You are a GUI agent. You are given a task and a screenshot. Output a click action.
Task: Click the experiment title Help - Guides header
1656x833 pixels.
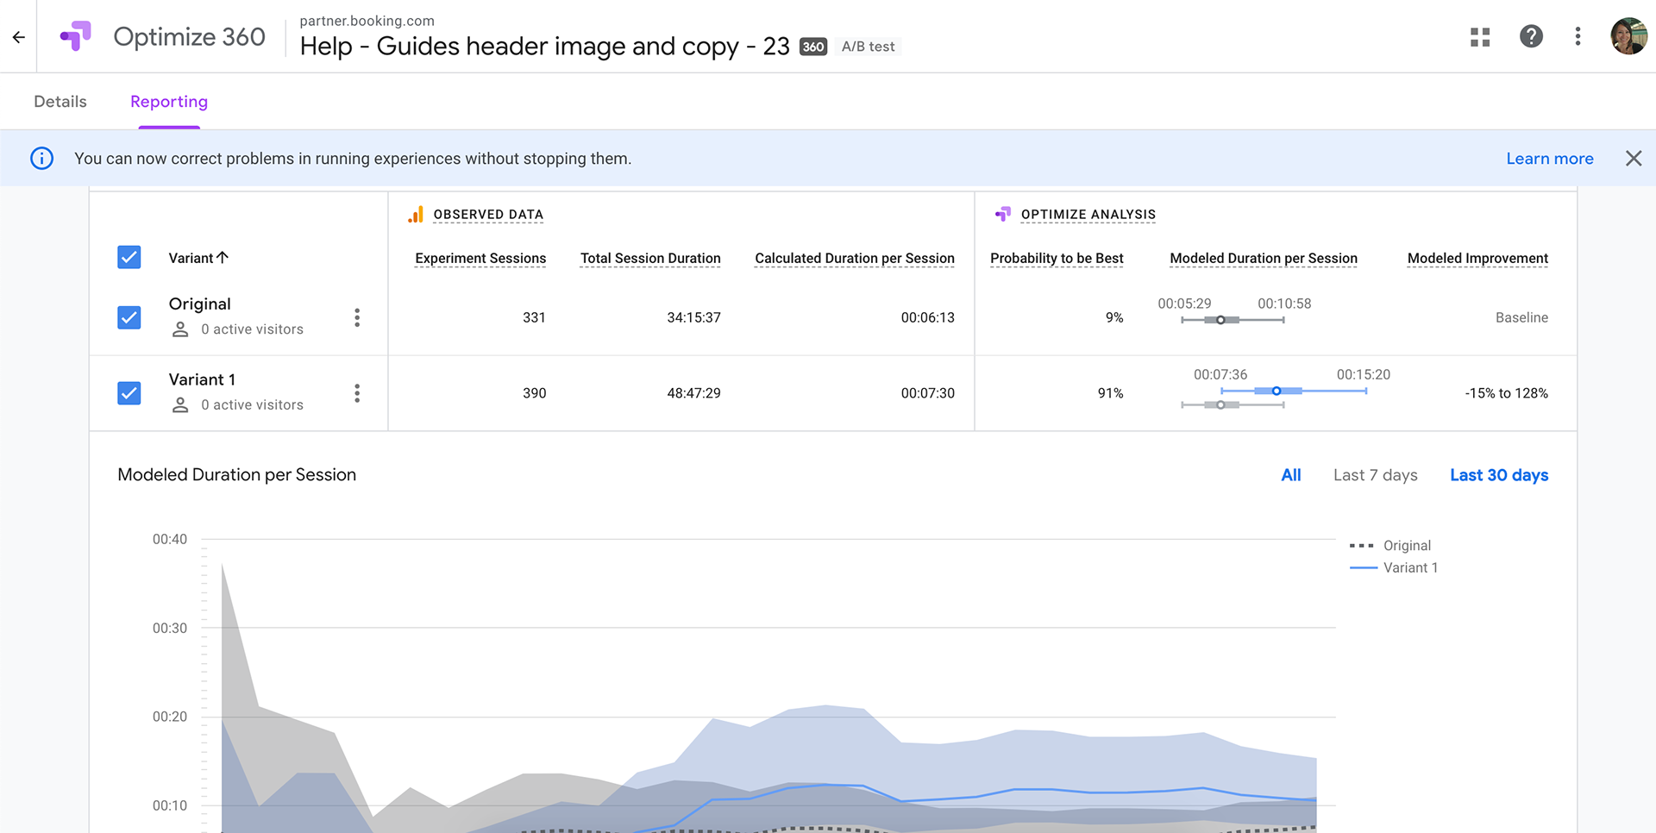[x=544, y=47]
